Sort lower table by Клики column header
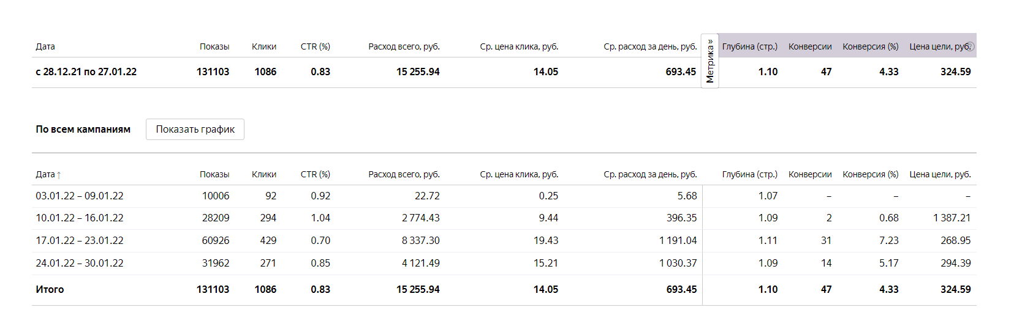The image size is (1014, 332). coord(264,174)
